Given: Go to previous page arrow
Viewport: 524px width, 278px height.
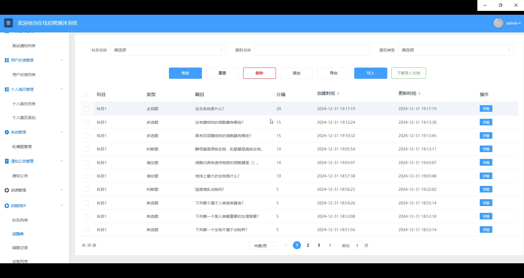Looking at the screenshot, I should pyautogui.click(x=286, y=245).
